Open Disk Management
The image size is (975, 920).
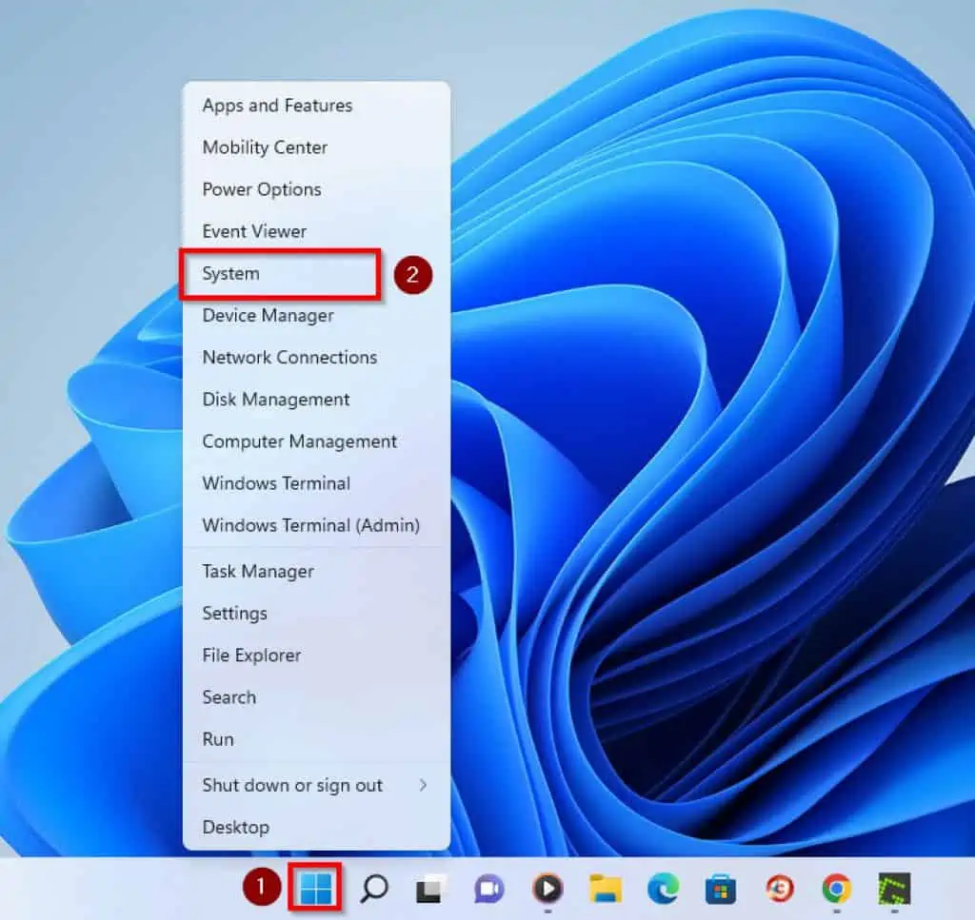pos(275,399)
